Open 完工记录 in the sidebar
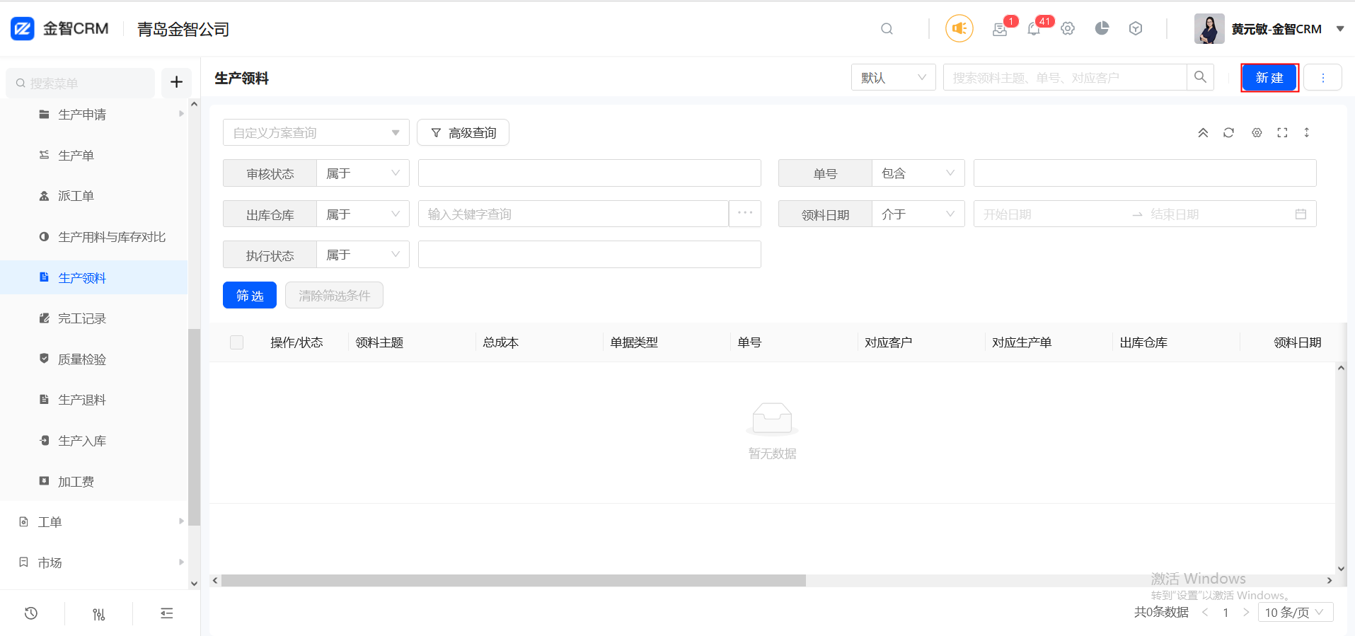The height and width of the screenshot is (636, 1355). pyautogui.click(x=94, y=318)
